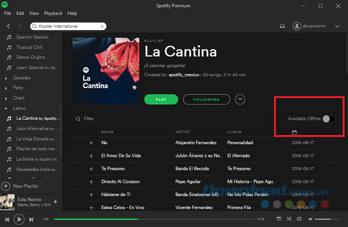Open album 'Personalidad'

(x=240, y=143)
